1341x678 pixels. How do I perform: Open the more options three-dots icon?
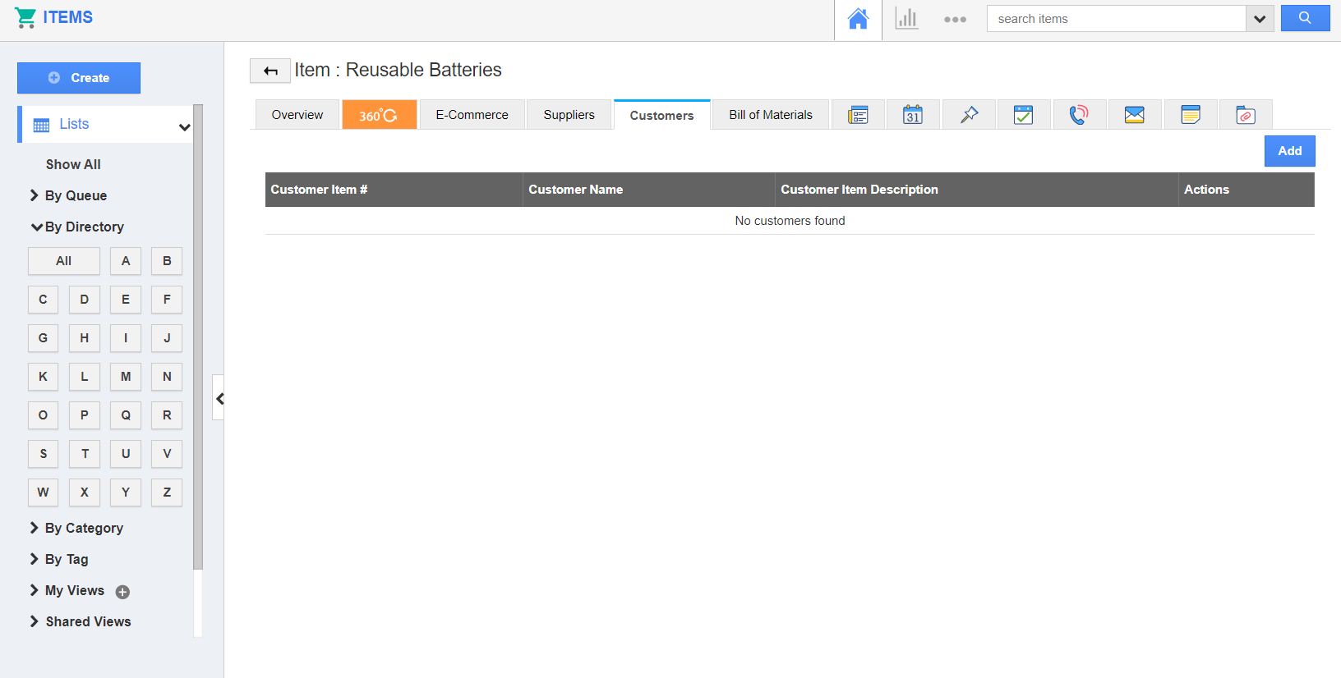click(x=955, y=19)
